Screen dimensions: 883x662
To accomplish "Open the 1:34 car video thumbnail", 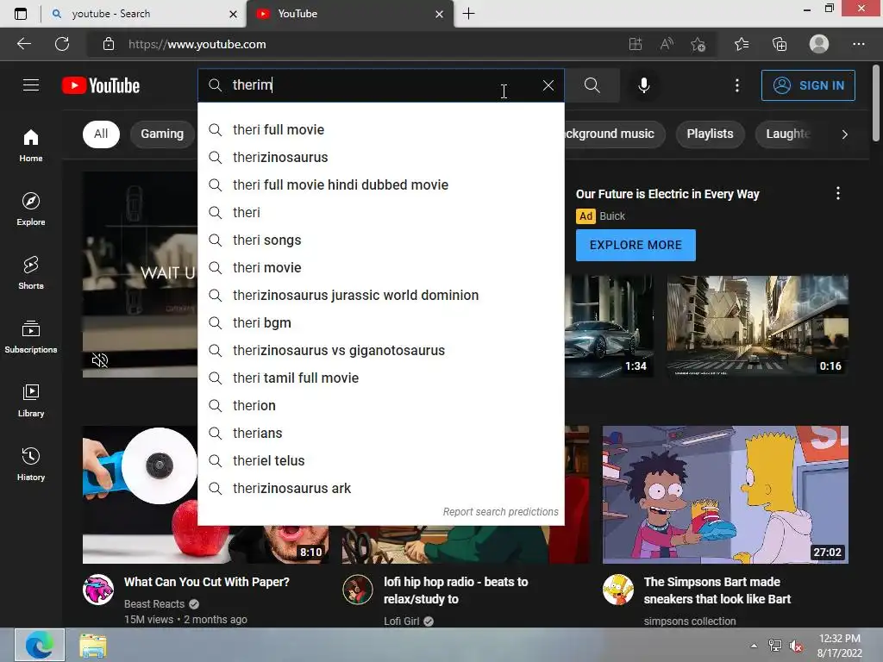I will (x=610, y=326).
